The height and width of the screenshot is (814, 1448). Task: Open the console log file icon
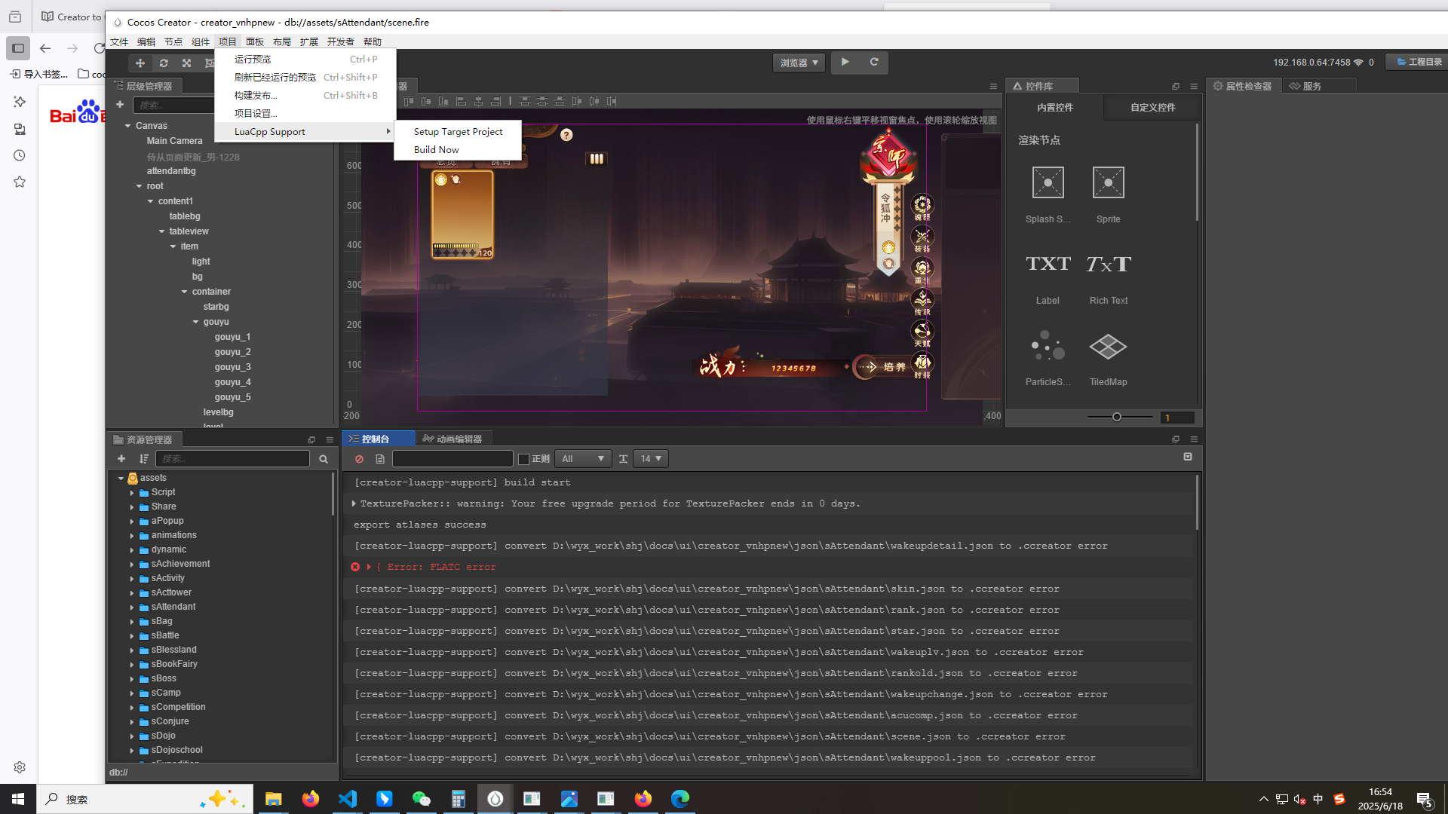pos(380,459)
